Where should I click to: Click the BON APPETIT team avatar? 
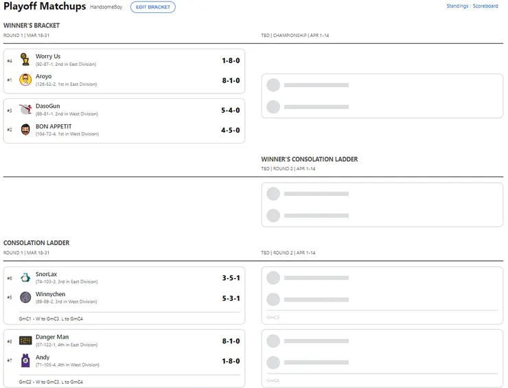tap(25, 129)
